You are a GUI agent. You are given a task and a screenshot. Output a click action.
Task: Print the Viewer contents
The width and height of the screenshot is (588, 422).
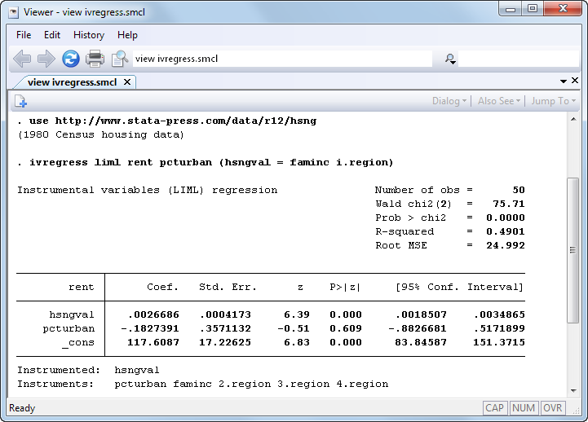95,59
